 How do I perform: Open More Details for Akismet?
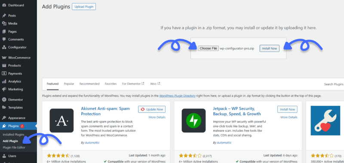point(157,117)
